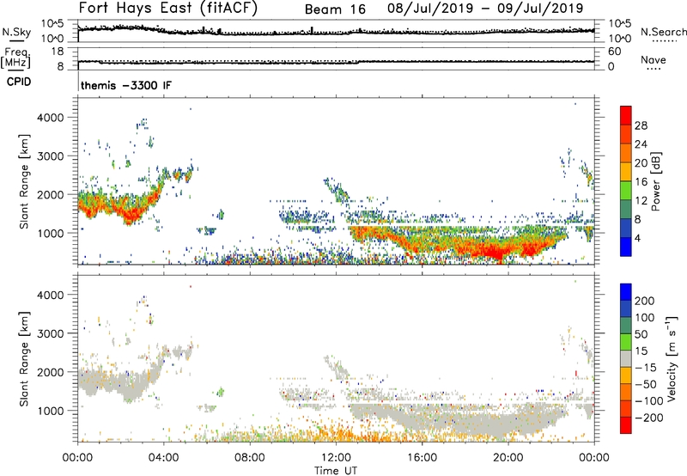The height and width of the screenshot is (476, 687).
Task: Click the sky noise trace in top panel
Action: 336,32
